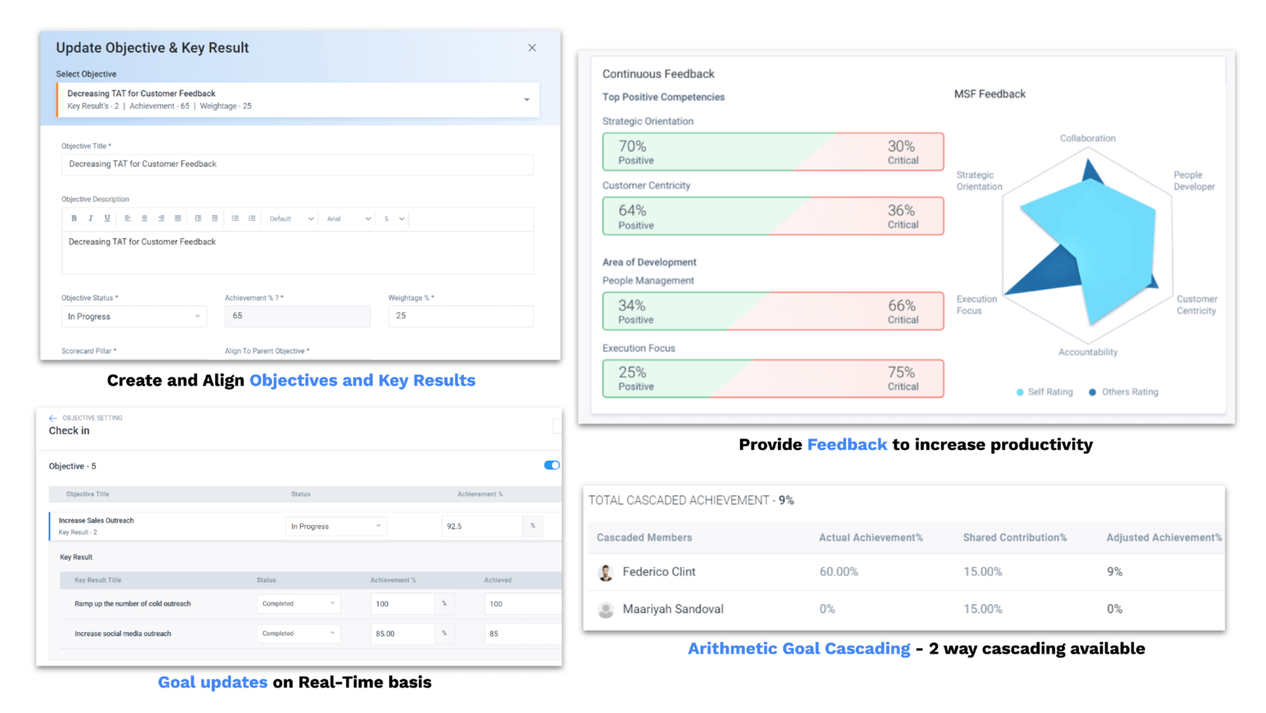The height and width of the screenshot is (713, 1266).
Task: Toggle the Objective - 5 switch
Action: [x=551, y=466]
